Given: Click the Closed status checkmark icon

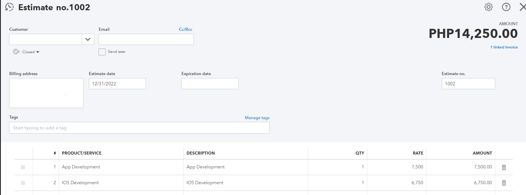Looking at the screenshot, I should (16, 52).
